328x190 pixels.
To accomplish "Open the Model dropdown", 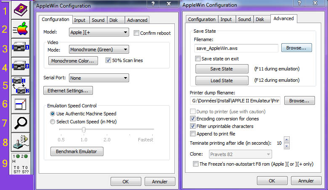I will click(99, 32).
